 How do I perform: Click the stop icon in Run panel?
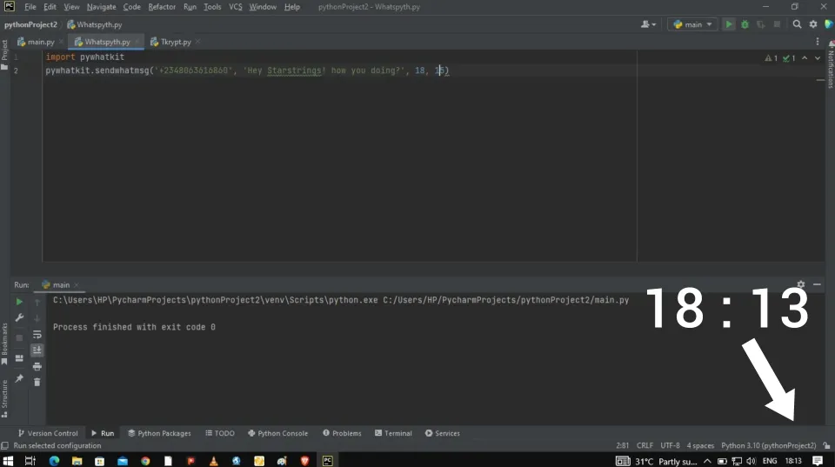tap(19, 337)
